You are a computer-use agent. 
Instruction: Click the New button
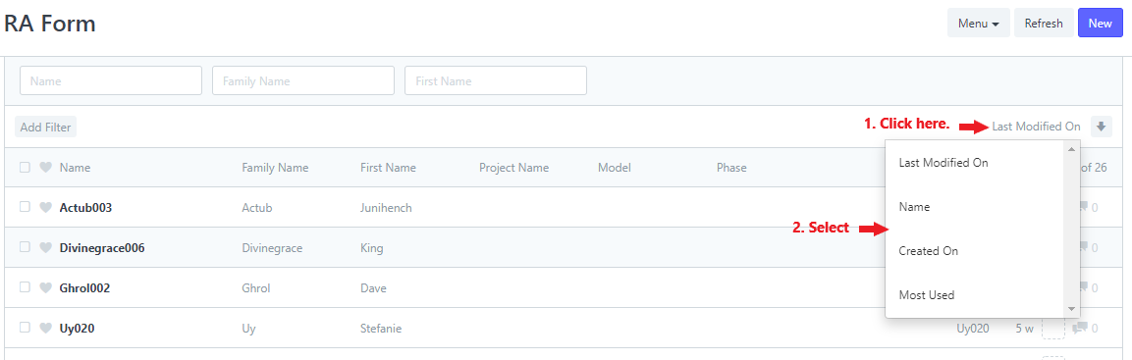[x=1101, y=24]
